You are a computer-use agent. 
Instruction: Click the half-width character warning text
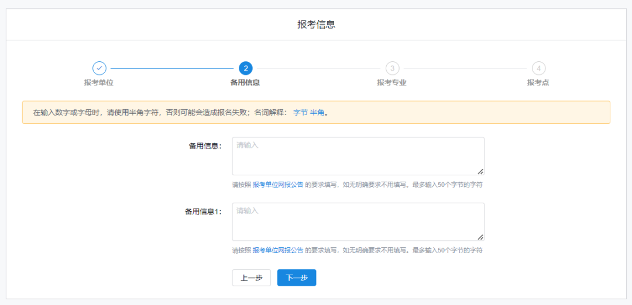(181, 113)
